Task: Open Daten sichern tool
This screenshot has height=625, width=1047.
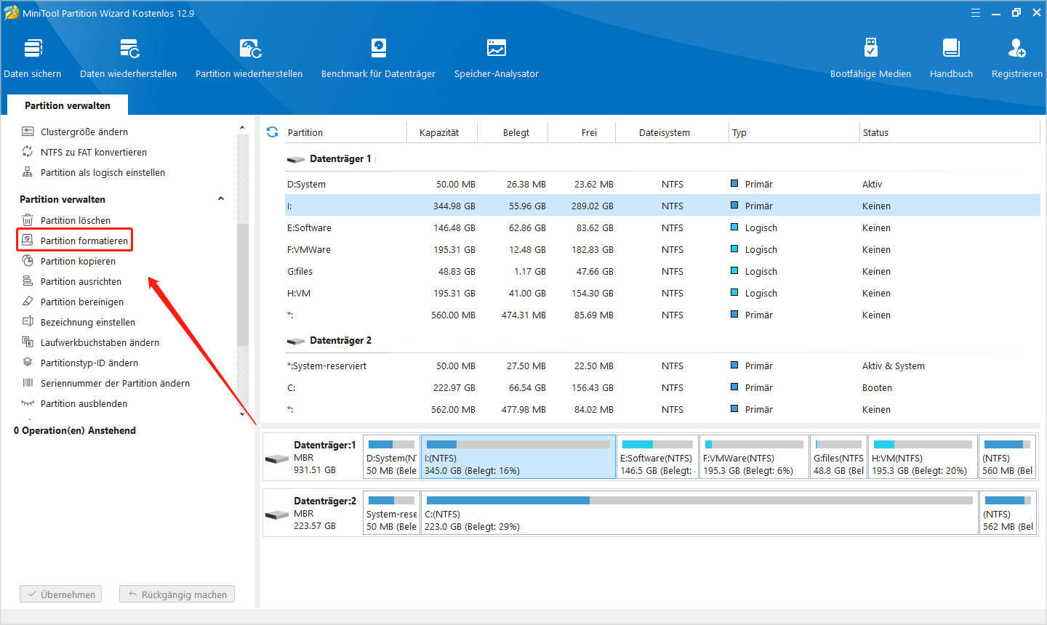Action: [x=33, y=58]
